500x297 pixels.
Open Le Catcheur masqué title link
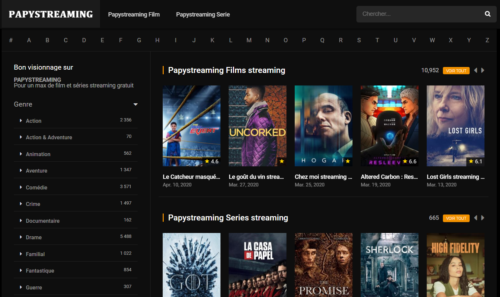click(x=191, y=177)
